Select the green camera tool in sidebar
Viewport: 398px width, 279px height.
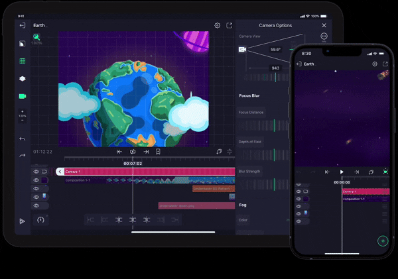coord(22,96)
